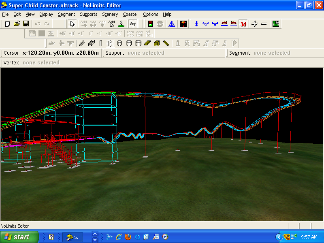This screenshot has width=324, height=243.
Task: Open the Display menu
Action: (46, 14)
